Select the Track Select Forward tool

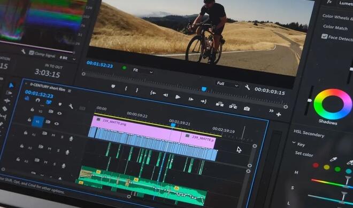(x=9, y=93)
